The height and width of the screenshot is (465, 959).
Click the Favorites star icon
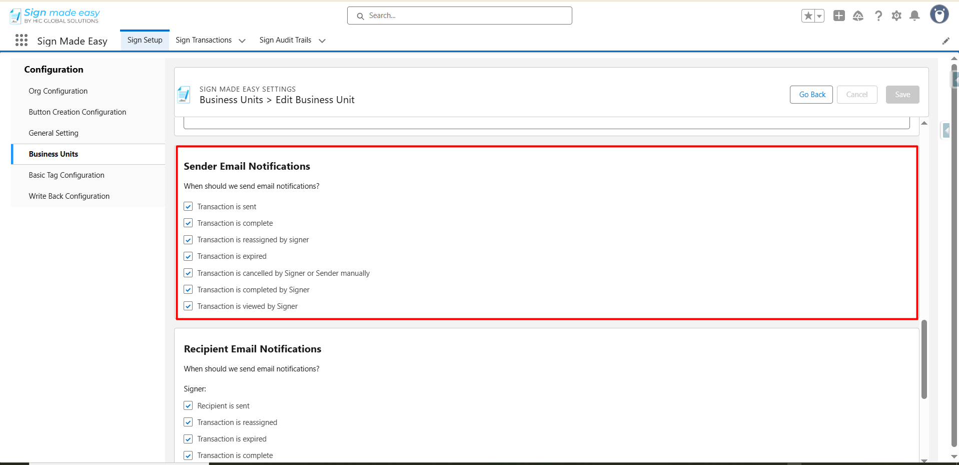click(x=808, y=16)
